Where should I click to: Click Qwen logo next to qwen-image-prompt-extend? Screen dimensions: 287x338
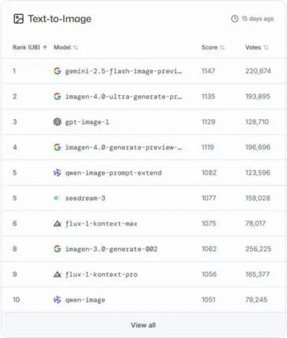pyautogui.click(x=57, y=173)
